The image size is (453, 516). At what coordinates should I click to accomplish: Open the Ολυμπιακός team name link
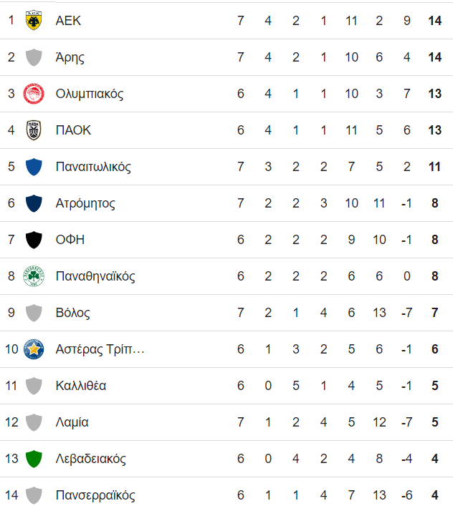(90, 94)
